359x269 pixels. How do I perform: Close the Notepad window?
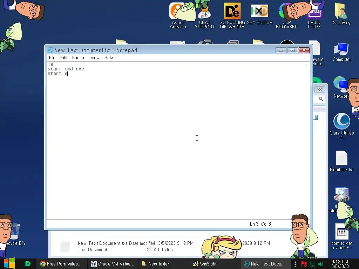(x=304, y=50)
